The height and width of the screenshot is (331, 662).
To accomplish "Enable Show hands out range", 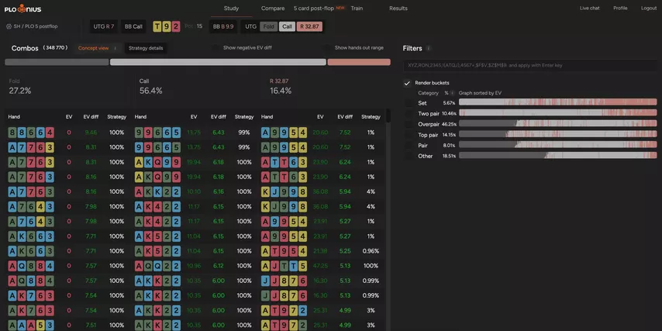I will click(327, 48).
